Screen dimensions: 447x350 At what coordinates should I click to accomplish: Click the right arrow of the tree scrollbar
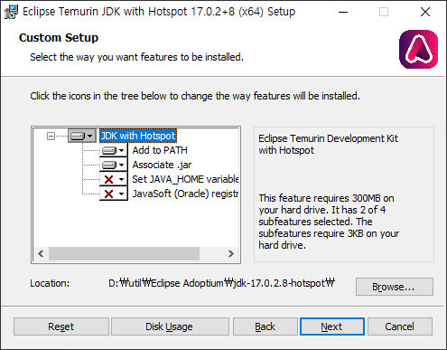231,253
